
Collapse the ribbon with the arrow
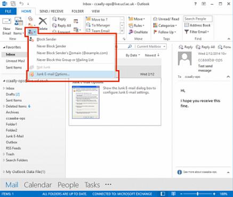[229, 39]
